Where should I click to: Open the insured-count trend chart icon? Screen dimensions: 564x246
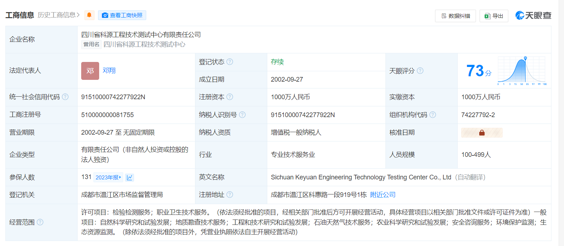click(130, 177)
